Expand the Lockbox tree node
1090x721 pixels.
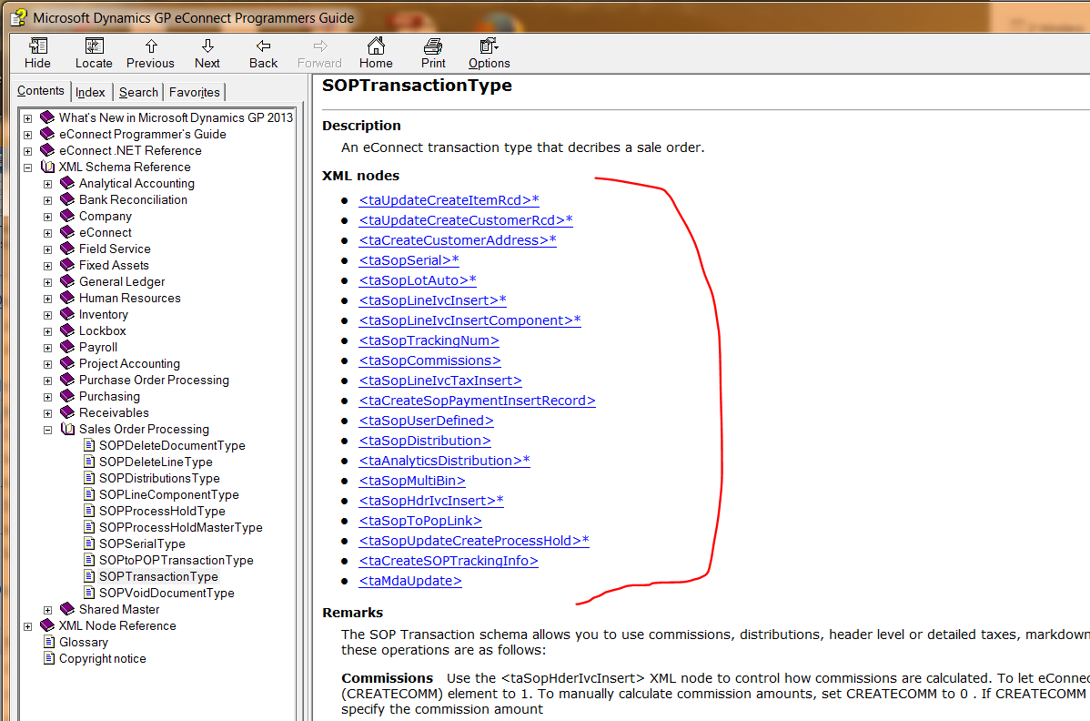click(x=48, y=331)
